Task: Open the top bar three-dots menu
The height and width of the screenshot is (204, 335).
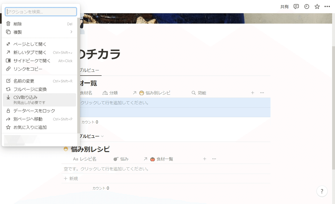Action: coord(327,6)
